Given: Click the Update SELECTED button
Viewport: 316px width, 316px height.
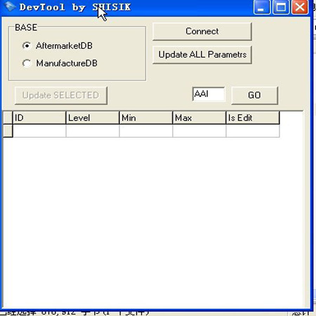Looking at the screenshot, I should [61, 96].
